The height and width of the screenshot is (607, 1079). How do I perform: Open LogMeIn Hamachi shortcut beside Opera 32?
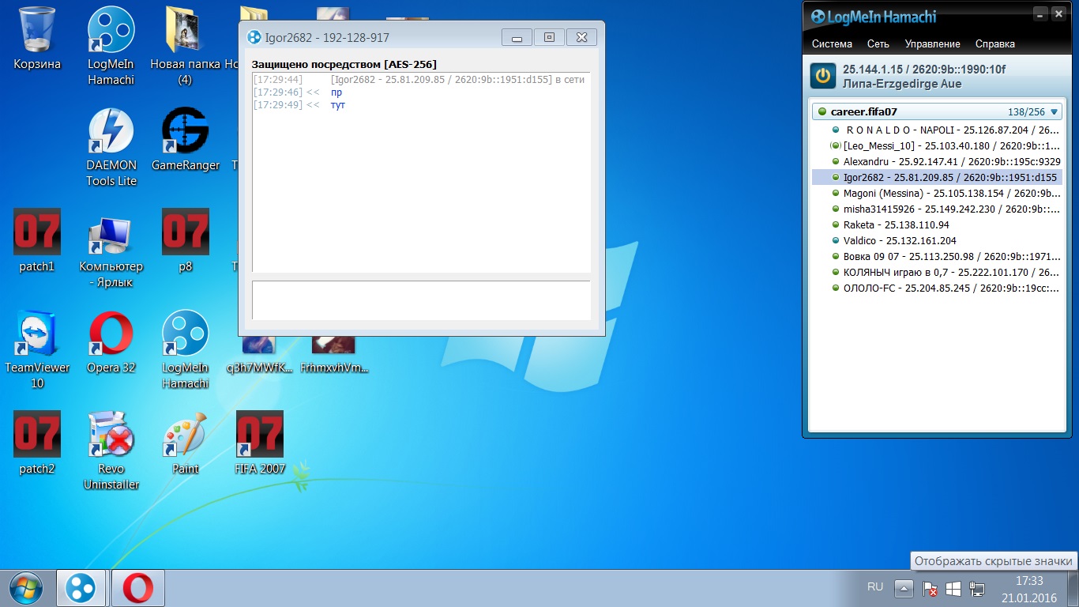tap(185, 349)
